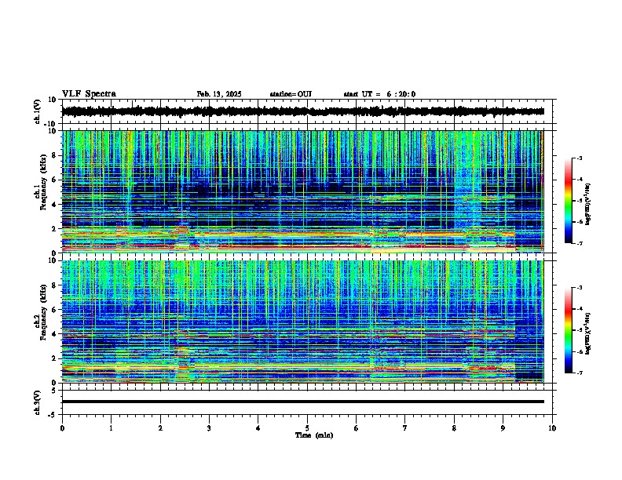Click time axis tick label "5"
Screen dimensions: 622x480
(x=307, y=428)
